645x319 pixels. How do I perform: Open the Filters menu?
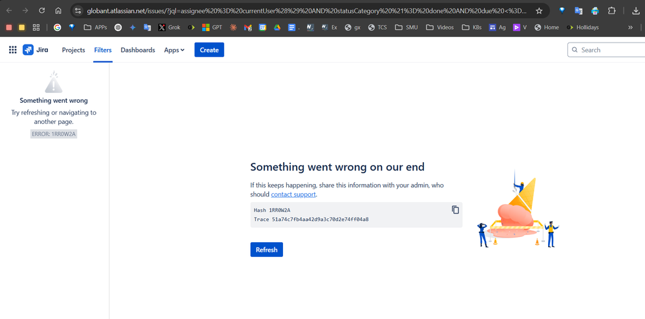(103, 50)
